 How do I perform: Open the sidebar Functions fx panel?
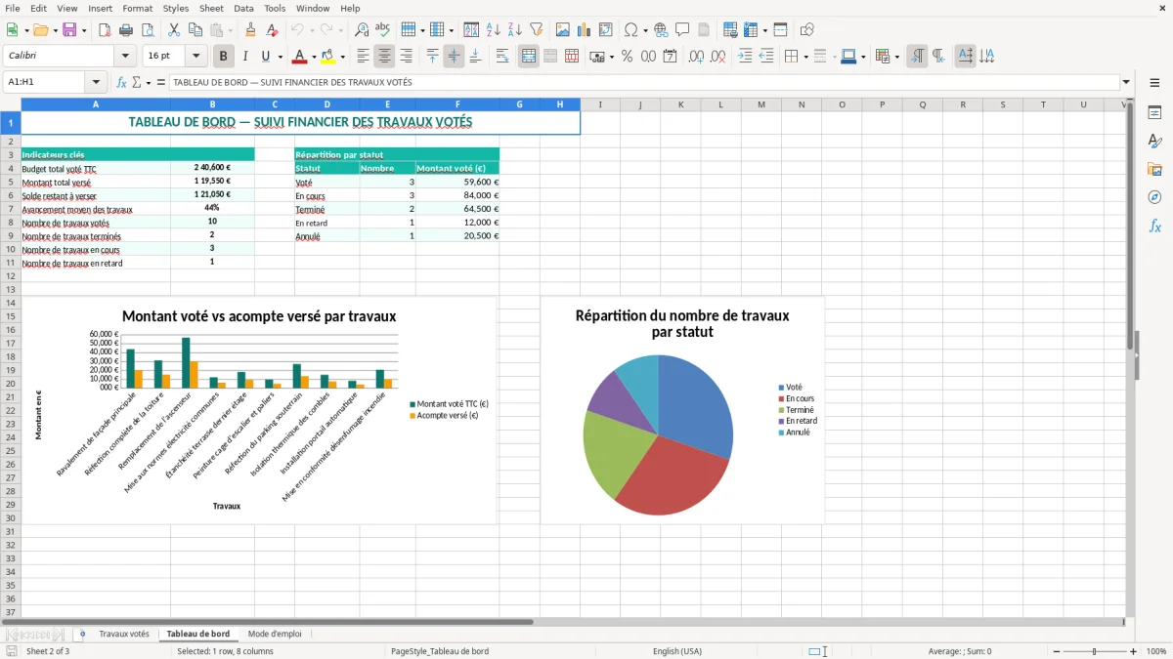click(x=1154, y=226)
